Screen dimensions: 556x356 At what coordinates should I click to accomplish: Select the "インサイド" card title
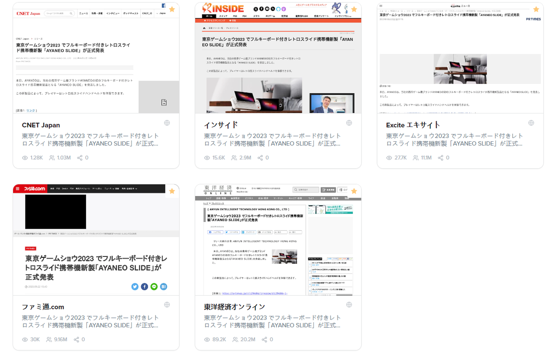221,125
